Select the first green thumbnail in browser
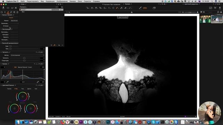The width and height of the screenshot is (223, 125). [205, 19]
